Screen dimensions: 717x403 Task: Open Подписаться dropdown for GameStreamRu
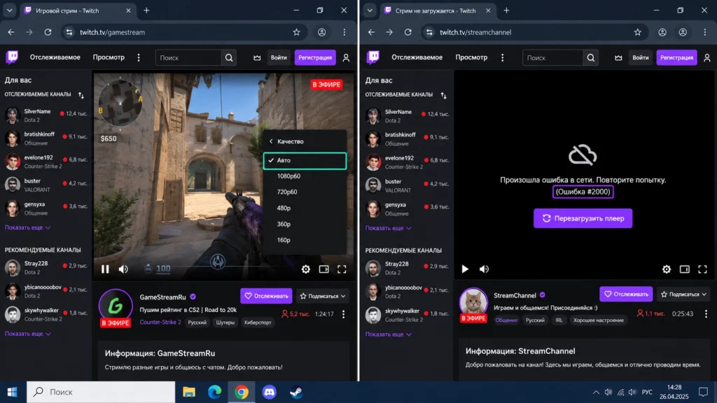(322, 296)
